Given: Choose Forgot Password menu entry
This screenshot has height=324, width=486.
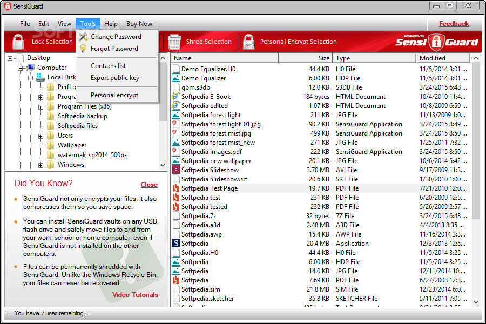Looking at the screenshot, I should (x=118, y=49).
